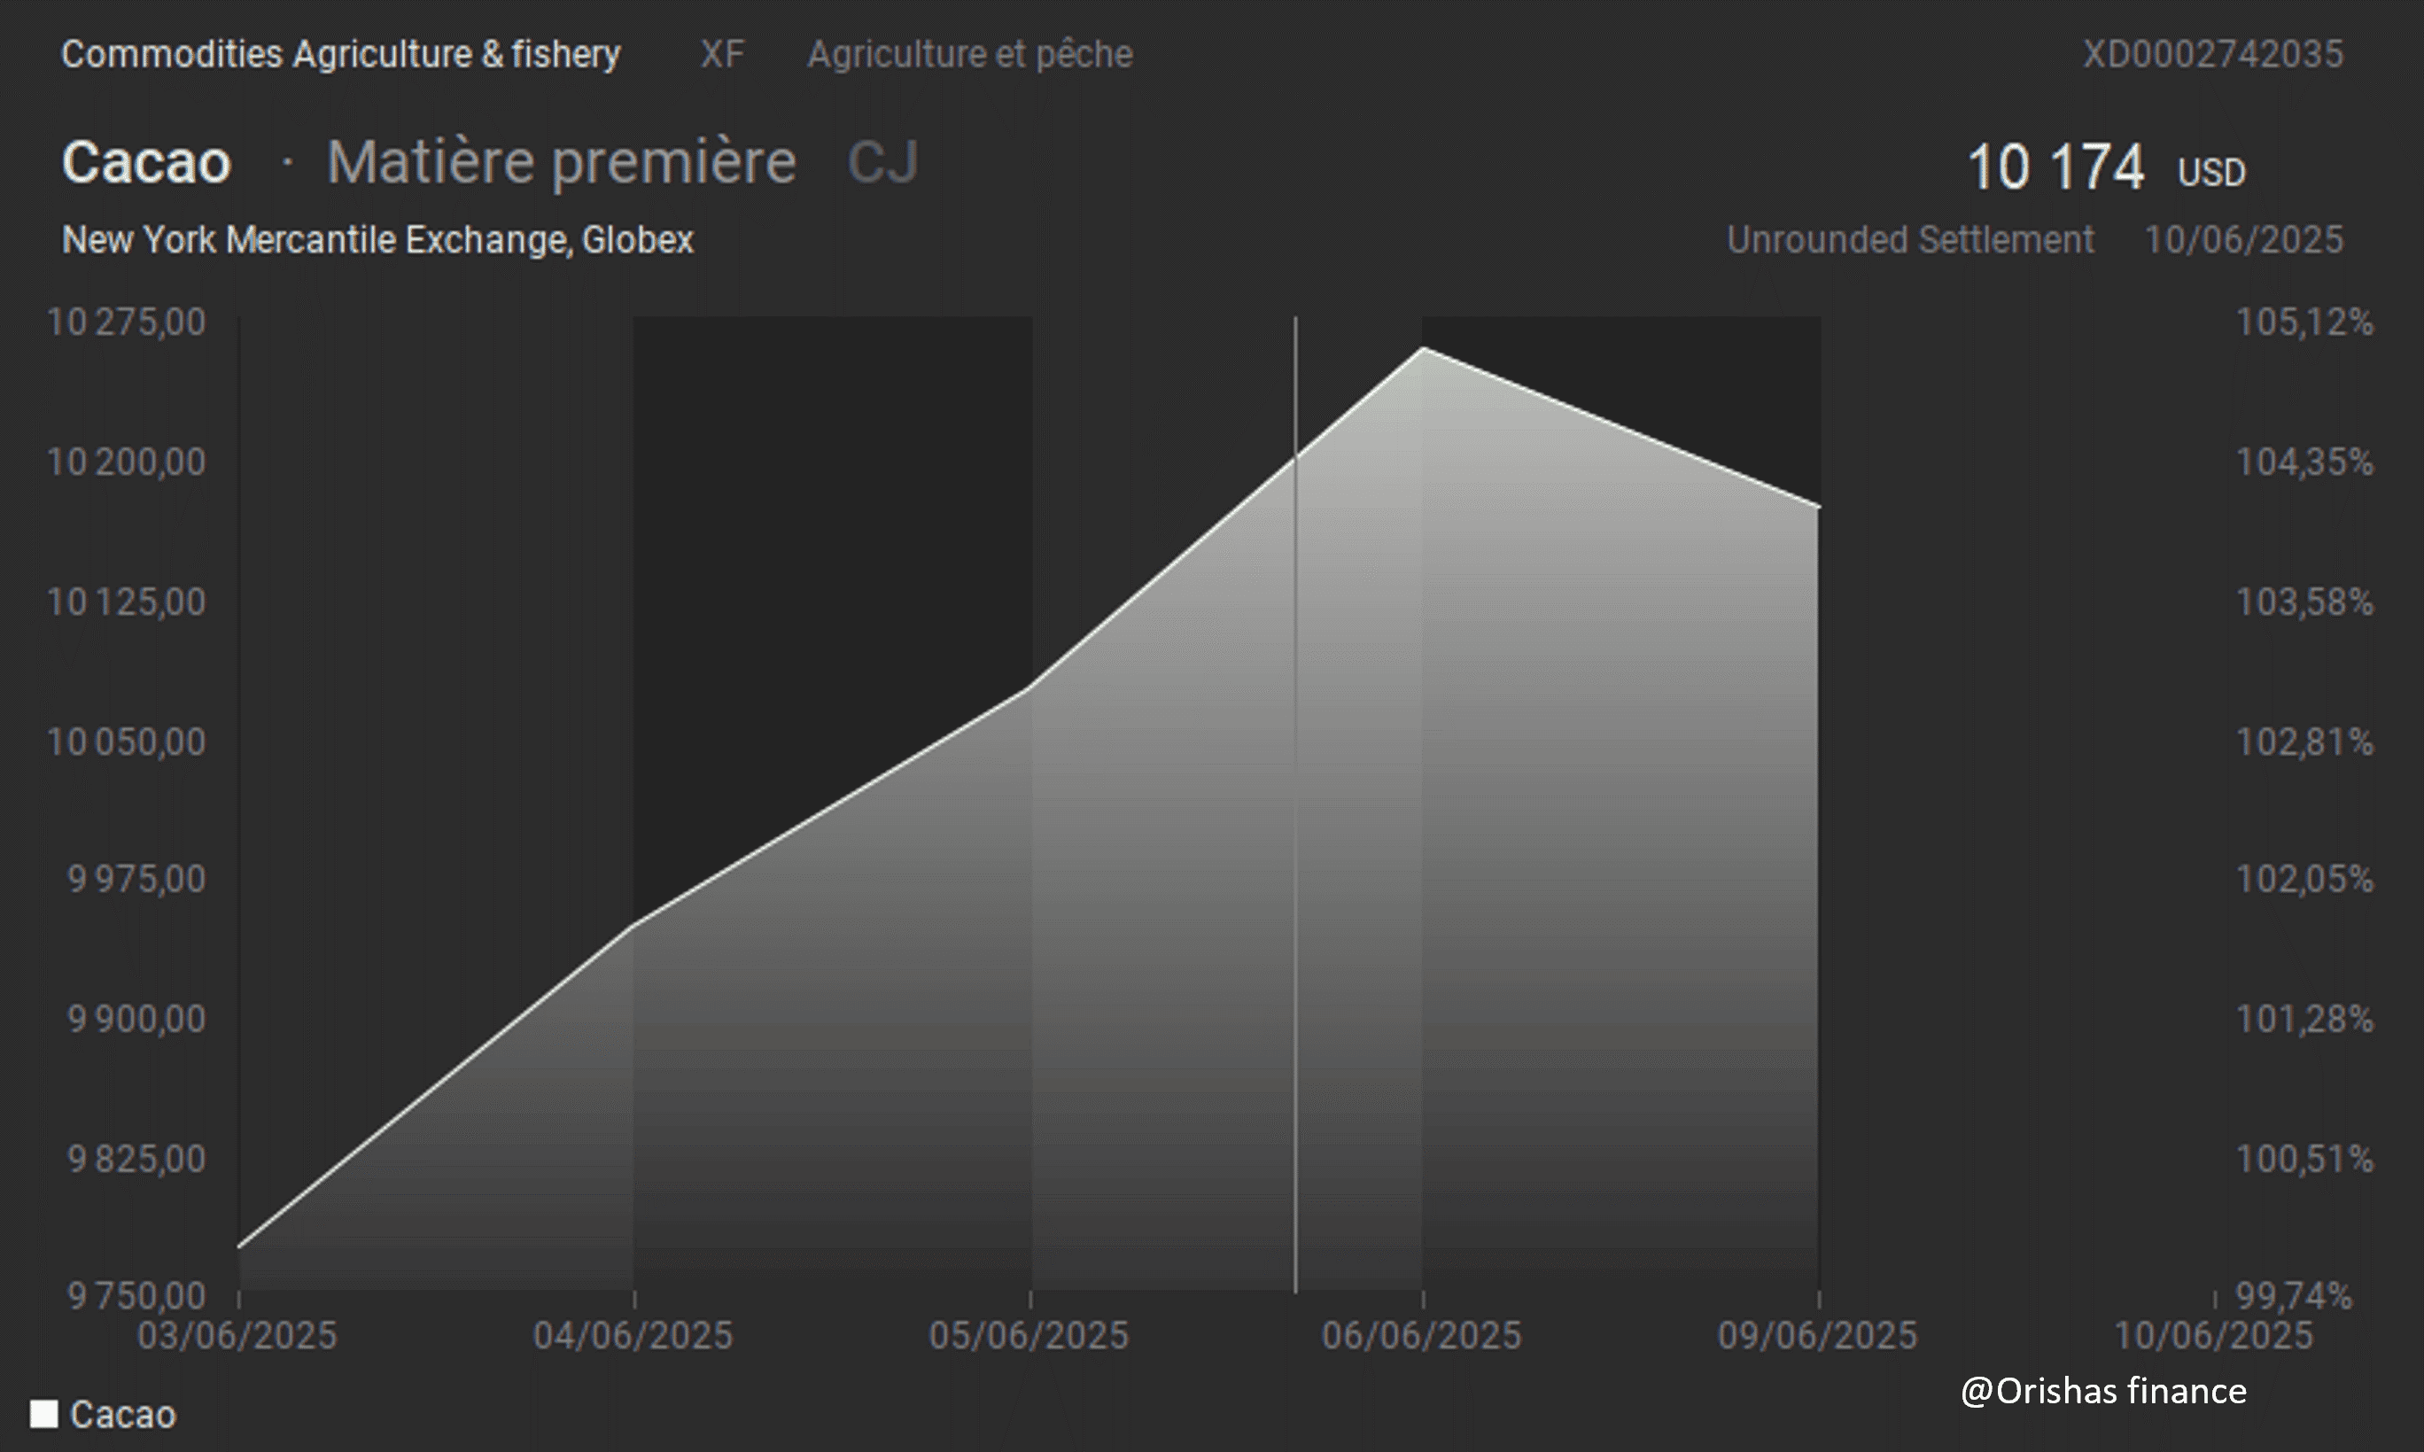
Task: Click 'Agriculture et pêche' label
Action: point(969,54)
